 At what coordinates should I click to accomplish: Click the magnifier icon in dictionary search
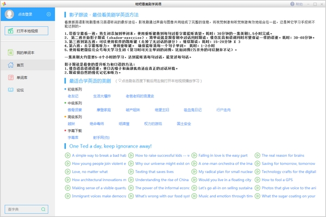(43, 209)
